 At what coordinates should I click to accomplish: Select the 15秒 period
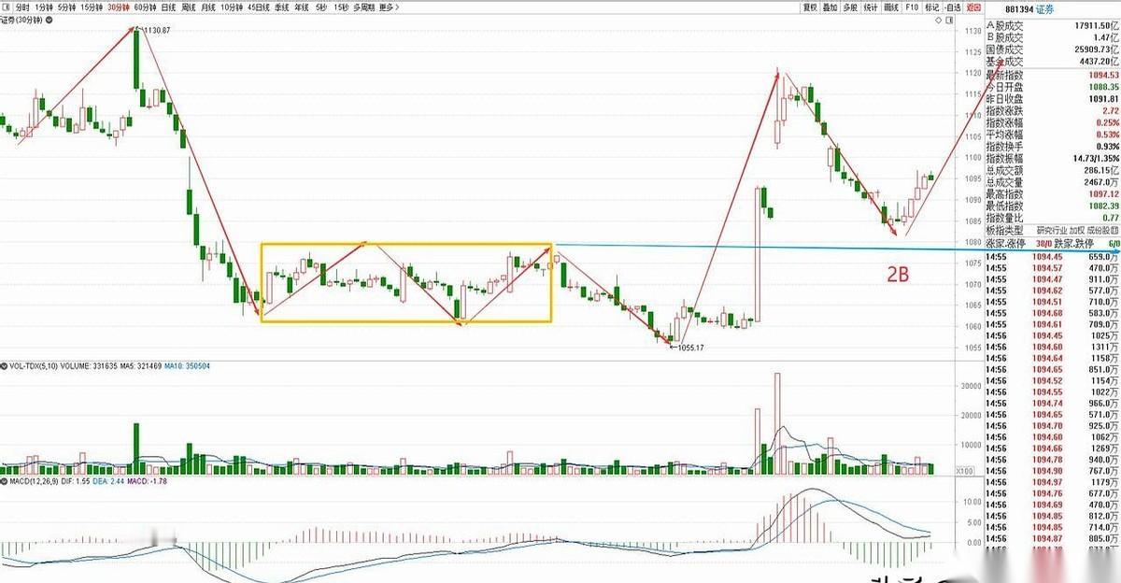coord(342,7)
